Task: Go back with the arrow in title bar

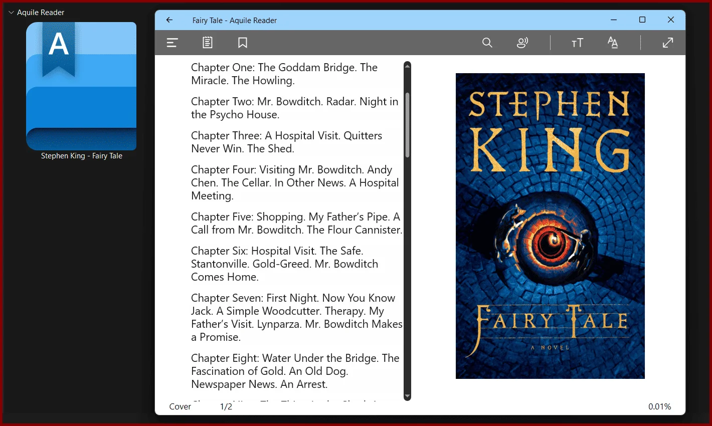Action: point(169,20)
